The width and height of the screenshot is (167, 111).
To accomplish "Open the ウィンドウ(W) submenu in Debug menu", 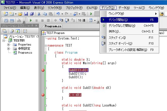I will (x=129, y=14).
